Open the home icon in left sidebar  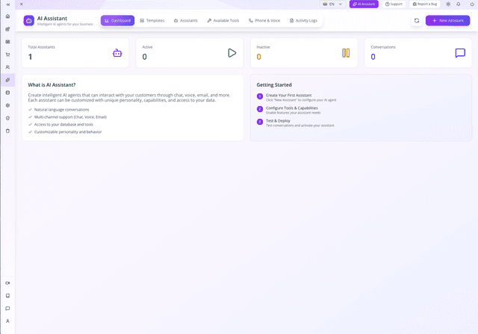tap(7, 16)
